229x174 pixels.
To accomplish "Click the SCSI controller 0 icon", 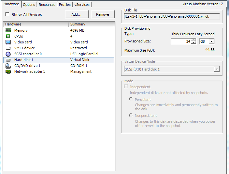I will click(x=8, y=54).
